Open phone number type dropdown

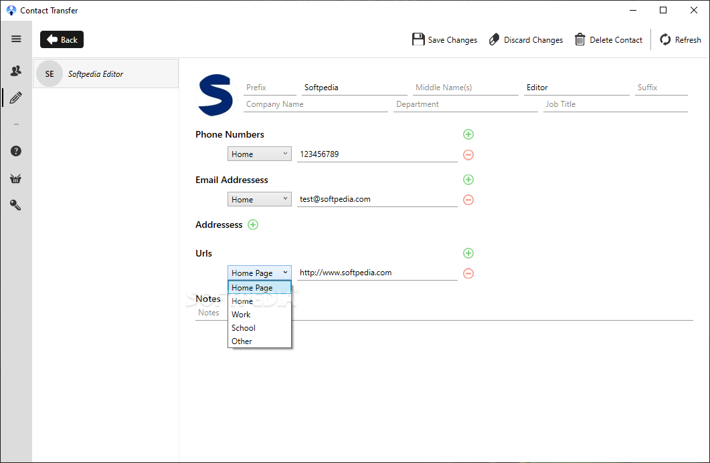260,154
